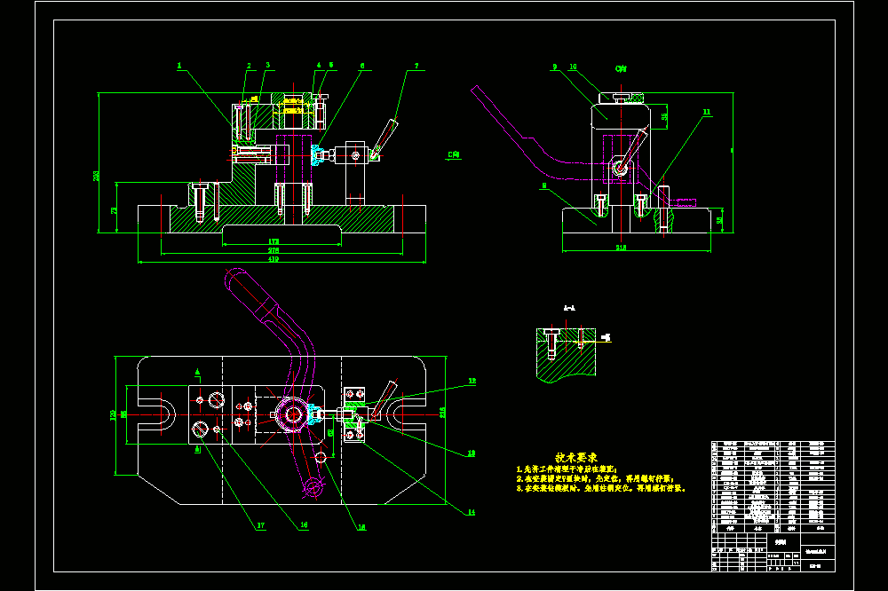
Task: Click part callout number 3
Action: [x=268, y=66]
